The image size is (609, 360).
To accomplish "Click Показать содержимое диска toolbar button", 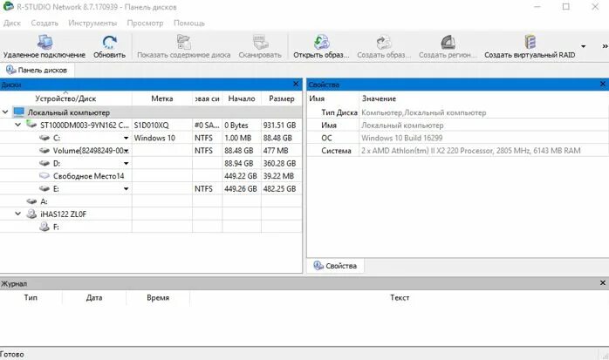I will coord(184,46).
